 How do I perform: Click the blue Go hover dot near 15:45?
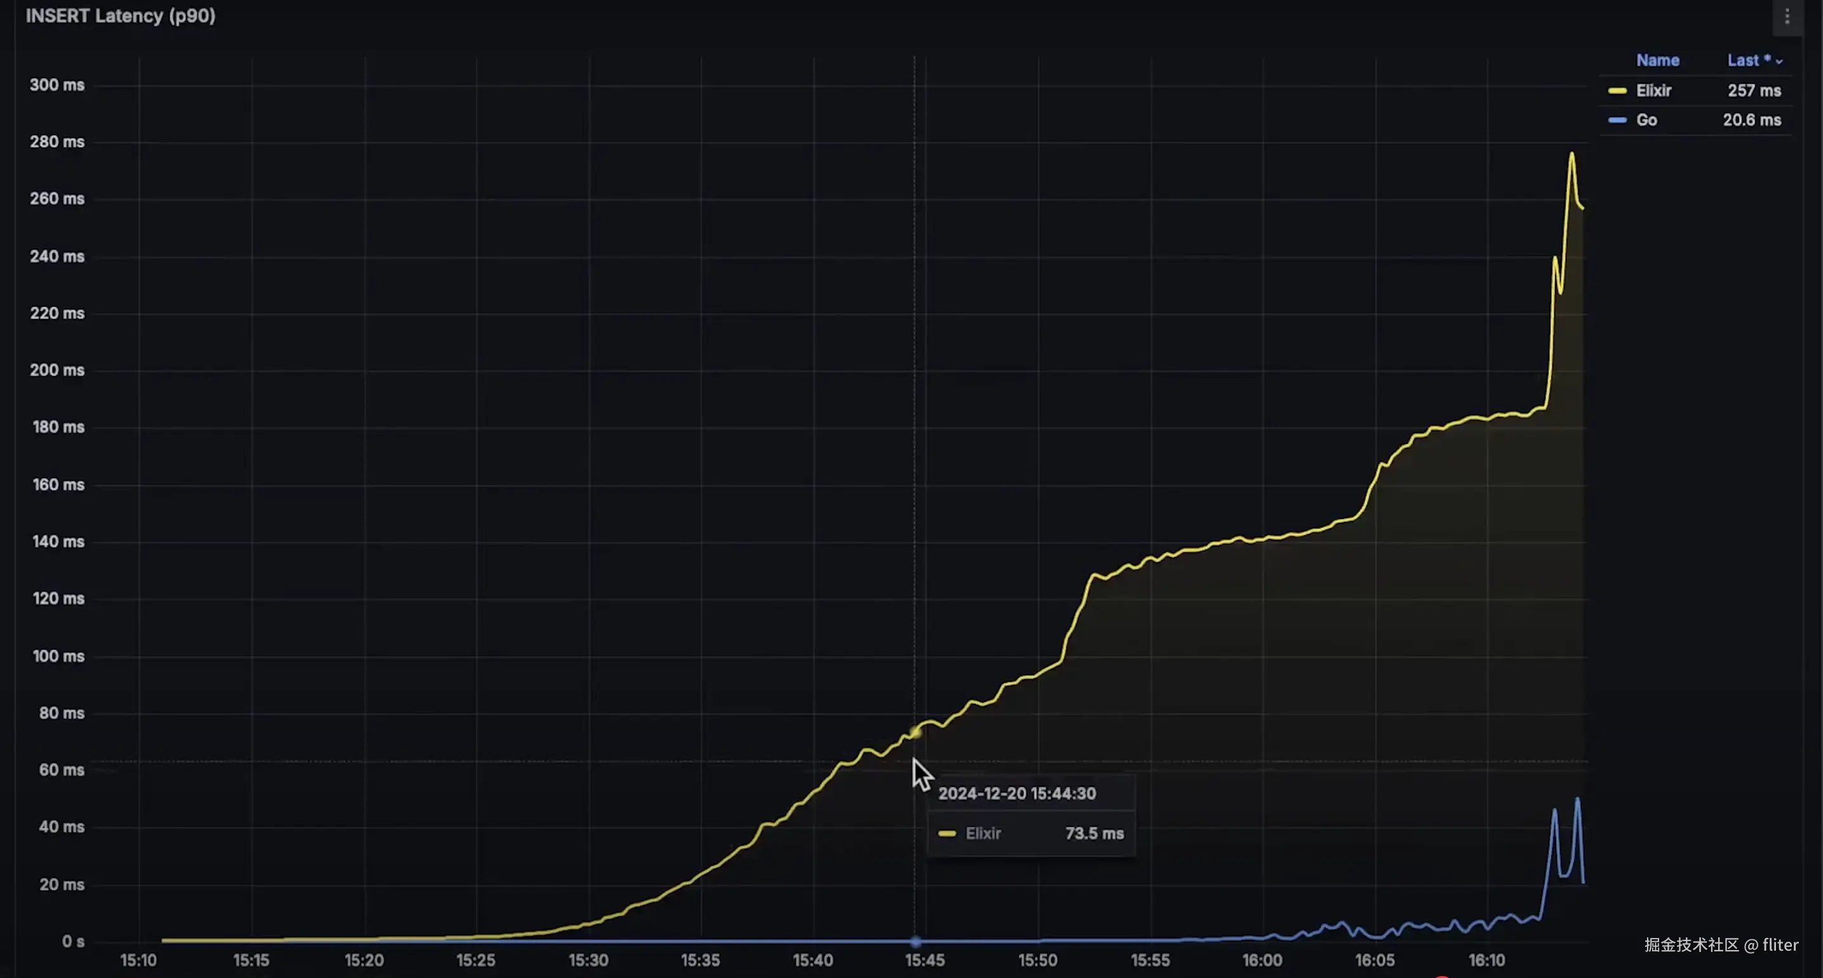pos(915,941)
